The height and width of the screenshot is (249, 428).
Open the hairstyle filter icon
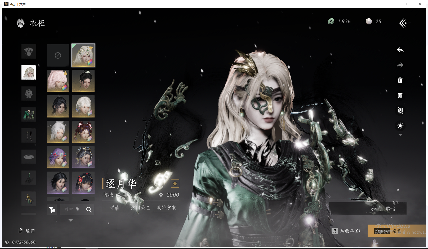(x=52, y=210)
